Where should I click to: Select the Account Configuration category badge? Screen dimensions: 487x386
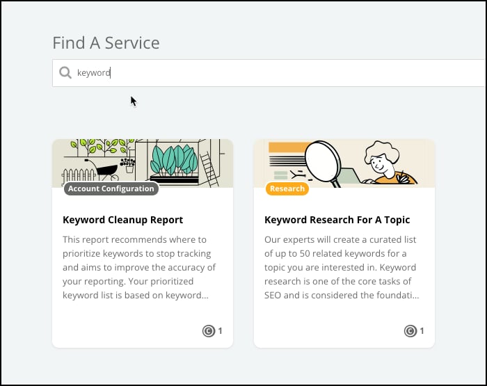[x=111, y=188]
